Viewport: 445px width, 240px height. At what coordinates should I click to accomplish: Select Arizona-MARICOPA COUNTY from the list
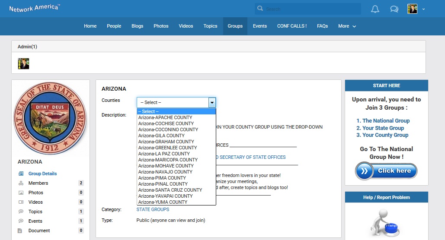(168, 160)
